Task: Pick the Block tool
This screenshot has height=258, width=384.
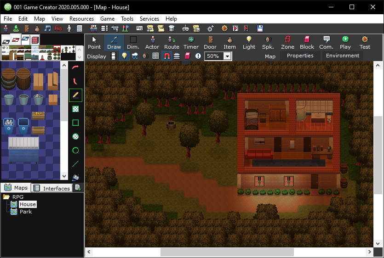Action: pyautogui.click(x=307, y=43)
